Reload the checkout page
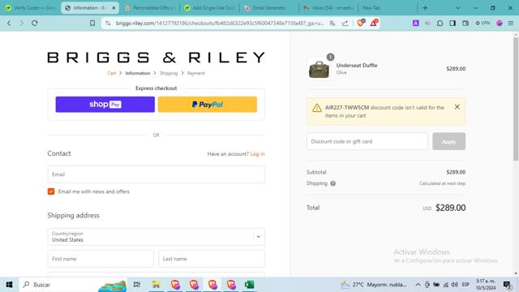This screenshot has height=292, width=519. pyautogui.click(x=34, y=24)
